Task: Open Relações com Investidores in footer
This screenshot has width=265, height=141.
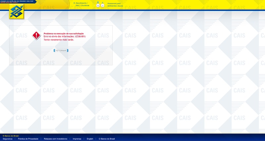Action: (55, 139)
